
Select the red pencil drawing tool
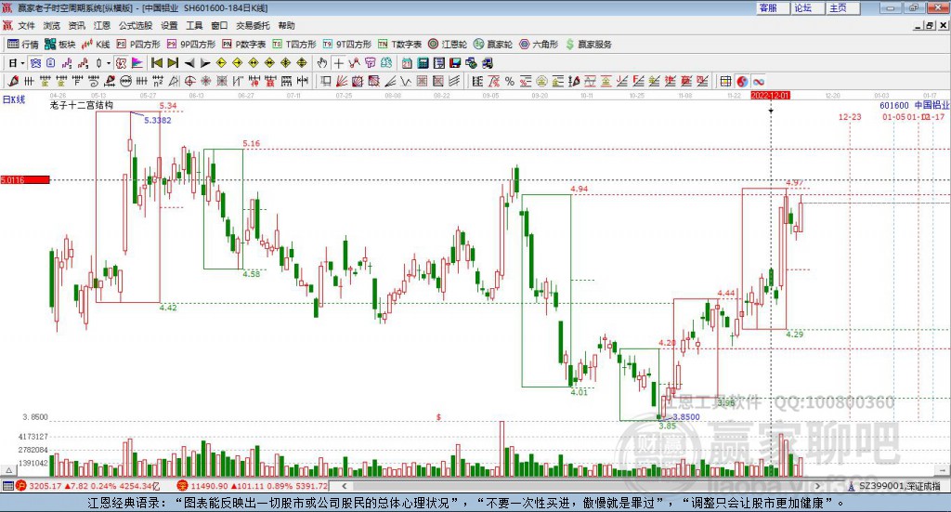point(13,81)
